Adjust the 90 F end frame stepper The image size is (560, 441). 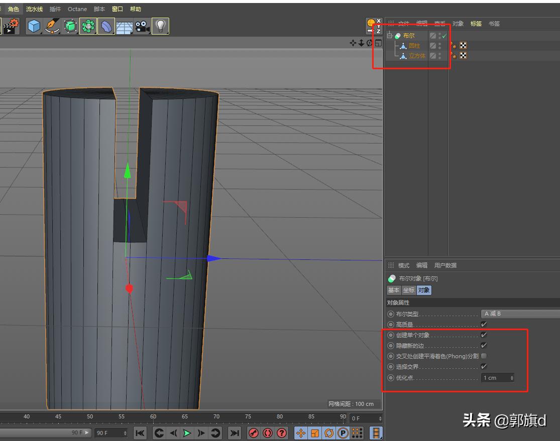tap(125, 433)
